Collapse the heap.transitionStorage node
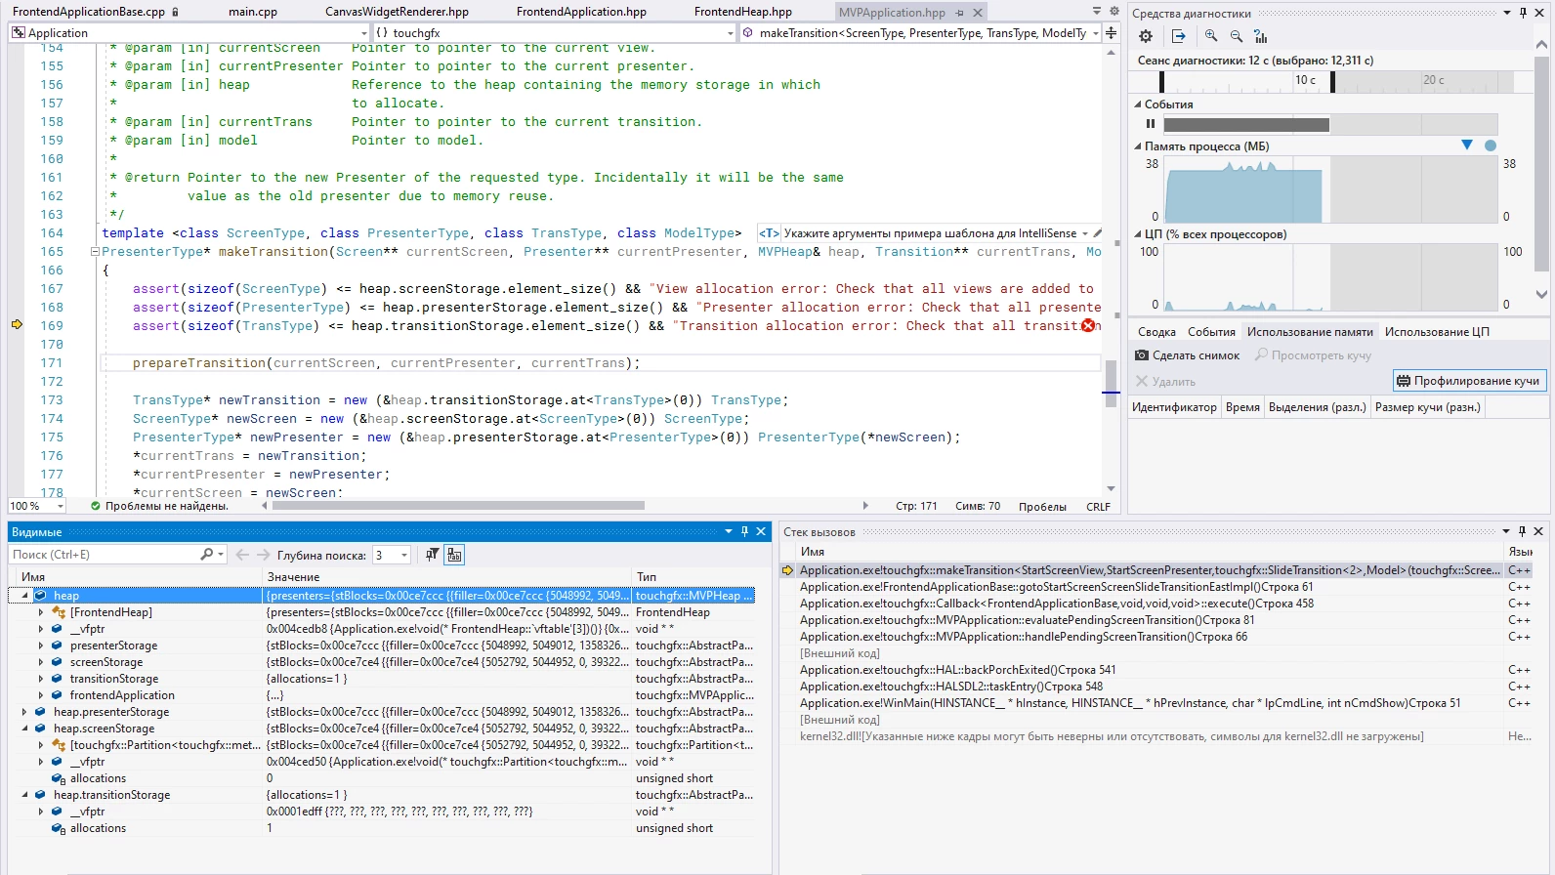This screenshot has width=1555, height=875. [x=24, y=795]
